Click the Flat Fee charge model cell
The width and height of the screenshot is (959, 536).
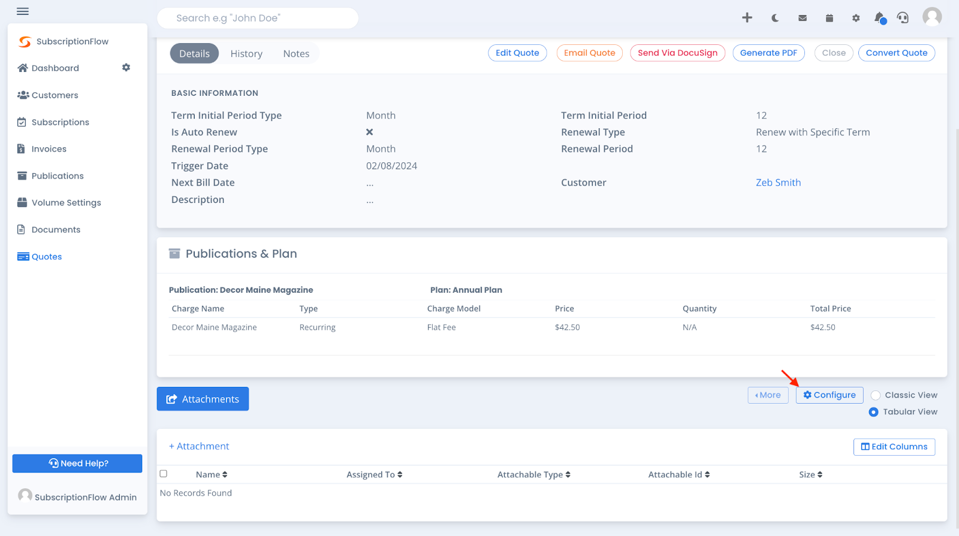(441, 327)
